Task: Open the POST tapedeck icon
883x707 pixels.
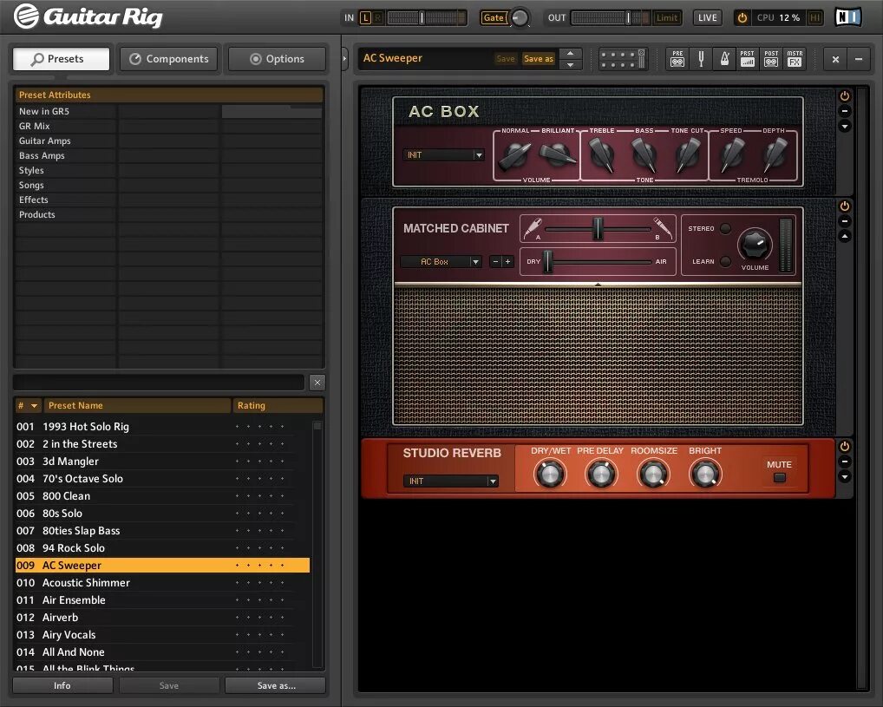Action: click(769, 58)
